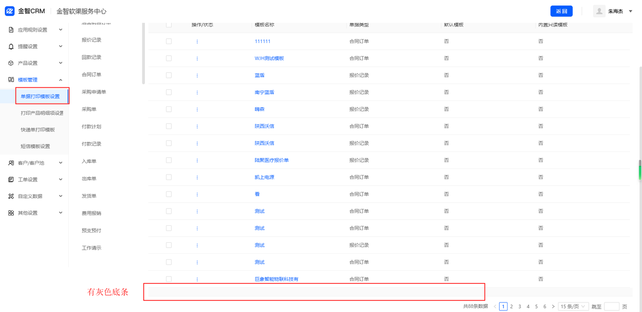Image resolution: width=642 pixels, height=312 pixels.
Task: Tick the checkbox for 南宁蓝盾
Action: click(169, 92)
